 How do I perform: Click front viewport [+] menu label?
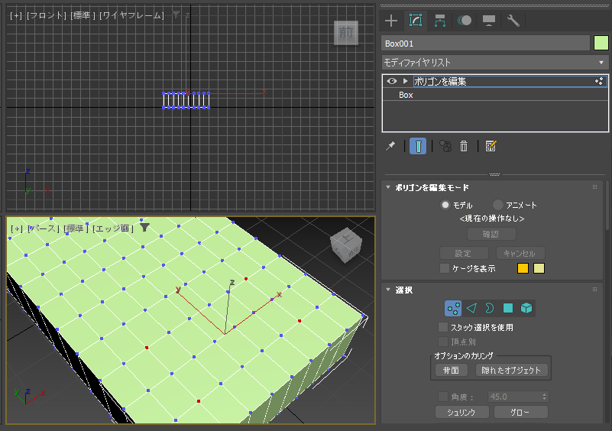[16, 15]
